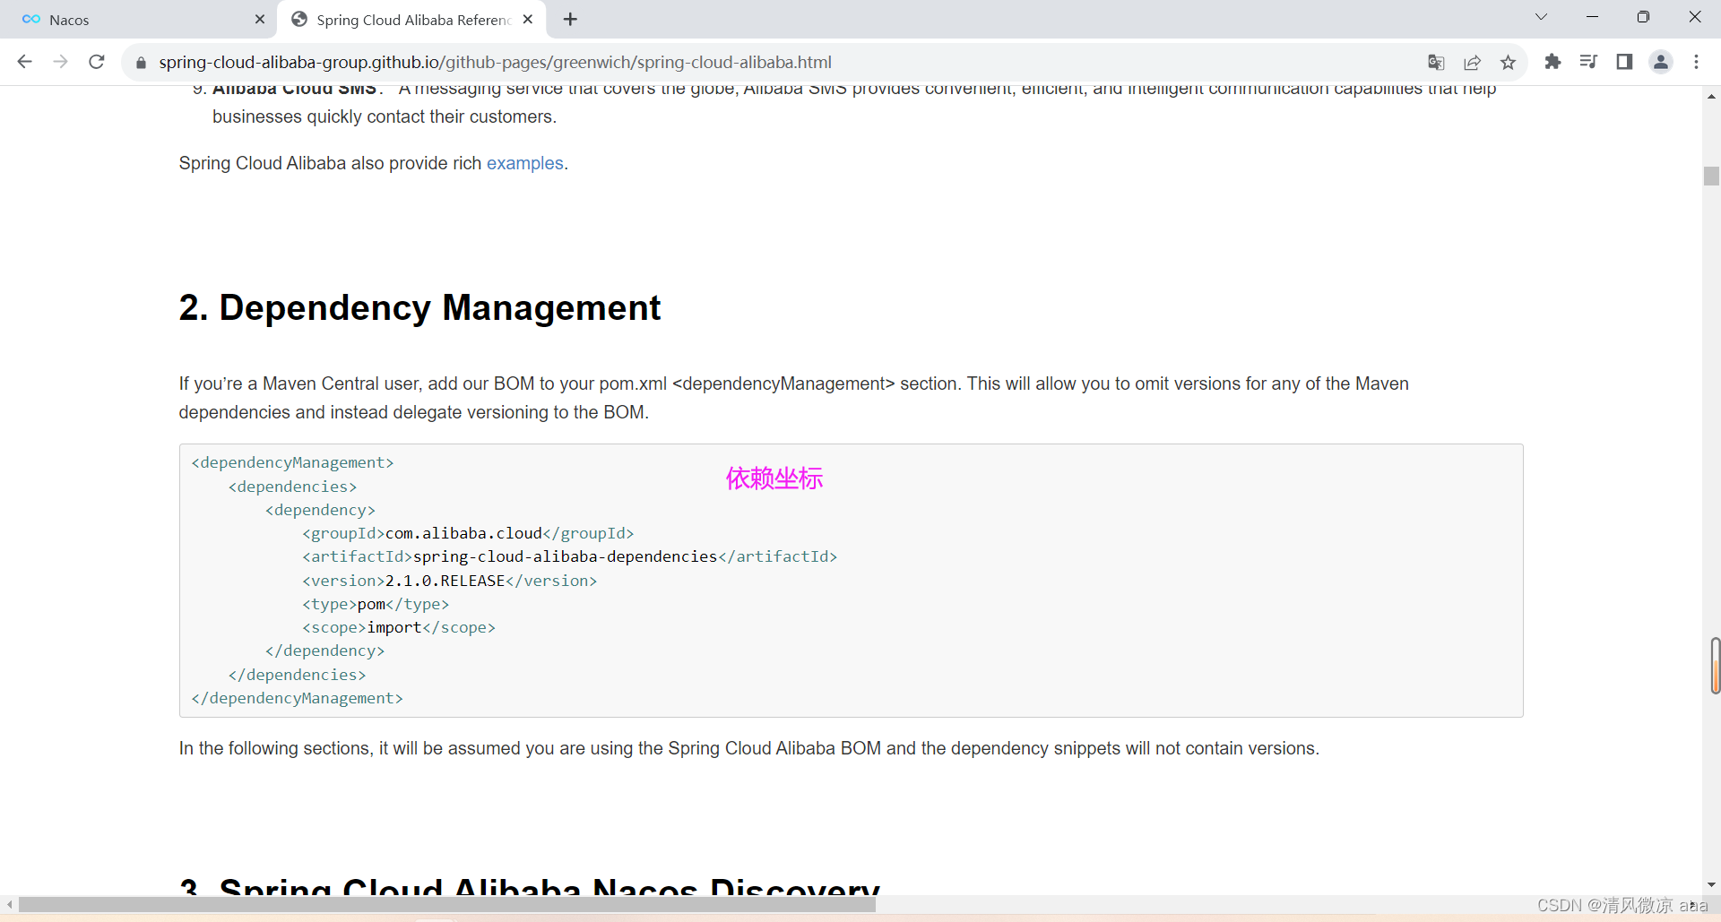Screen dimensions: 1721x922
Task: Click the Dependency Management heading
Action: [419, 307]
